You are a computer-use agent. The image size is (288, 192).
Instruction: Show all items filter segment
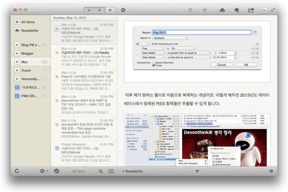pos(110,10)
